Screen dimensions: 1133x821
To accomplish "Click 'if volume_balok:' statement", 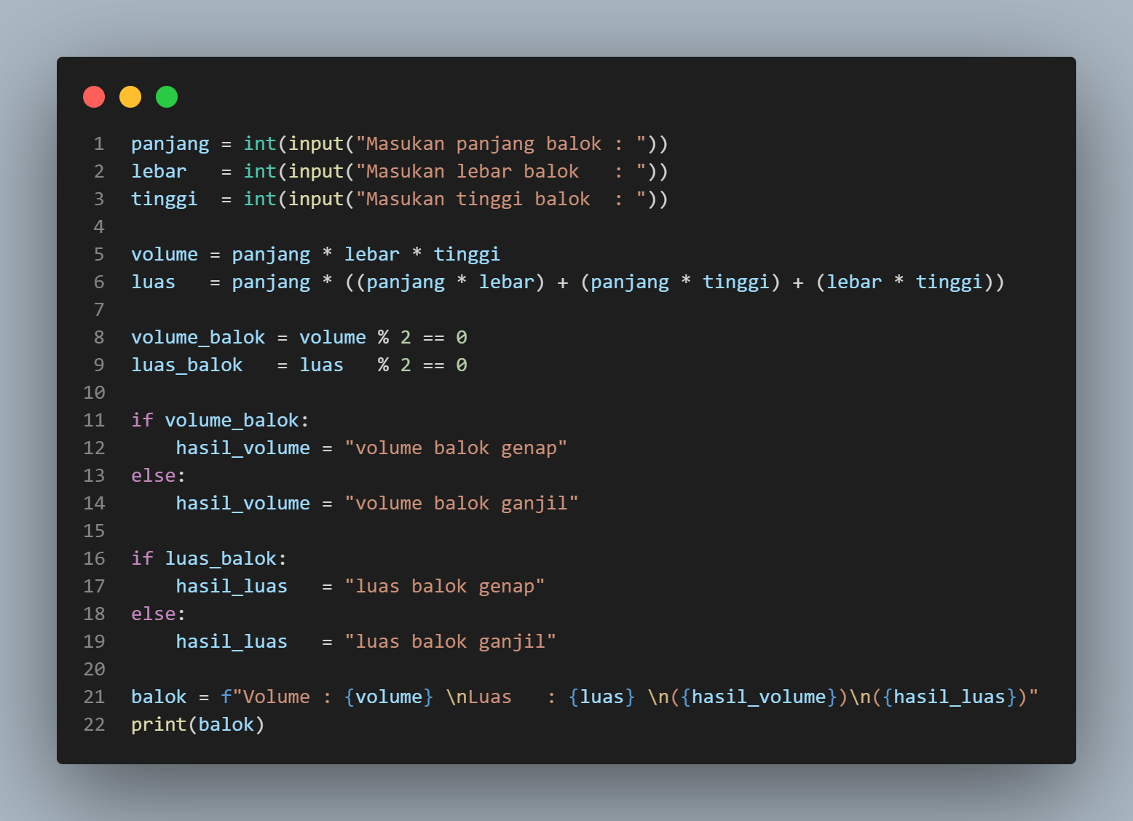I will pos(221,421).
